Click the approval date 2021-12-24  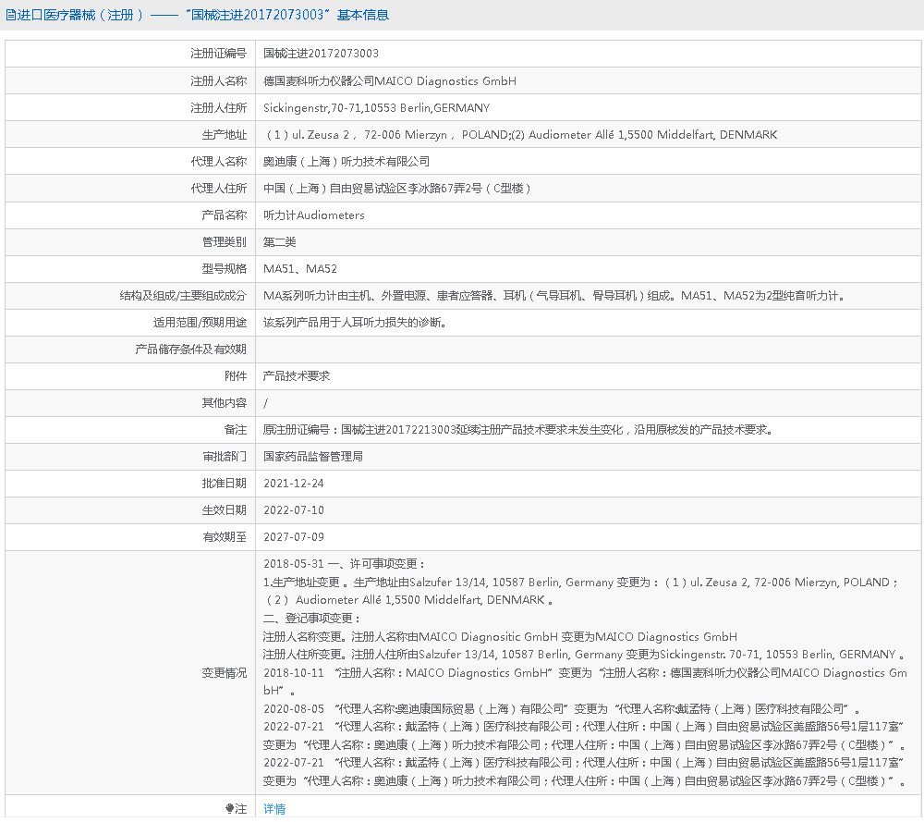coord(294,483)
